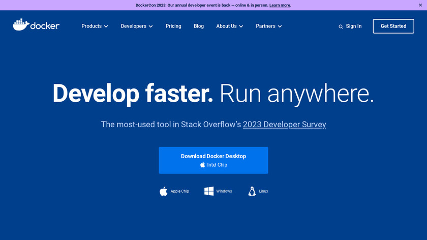Click the Linux penguin icon
The height and width of the screenshot is (240, 427).
tap(252, 191)
